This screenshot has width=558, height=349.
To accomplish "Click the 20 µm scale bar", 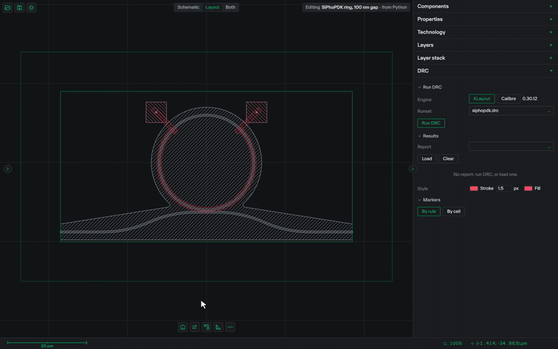I will 47,343.
